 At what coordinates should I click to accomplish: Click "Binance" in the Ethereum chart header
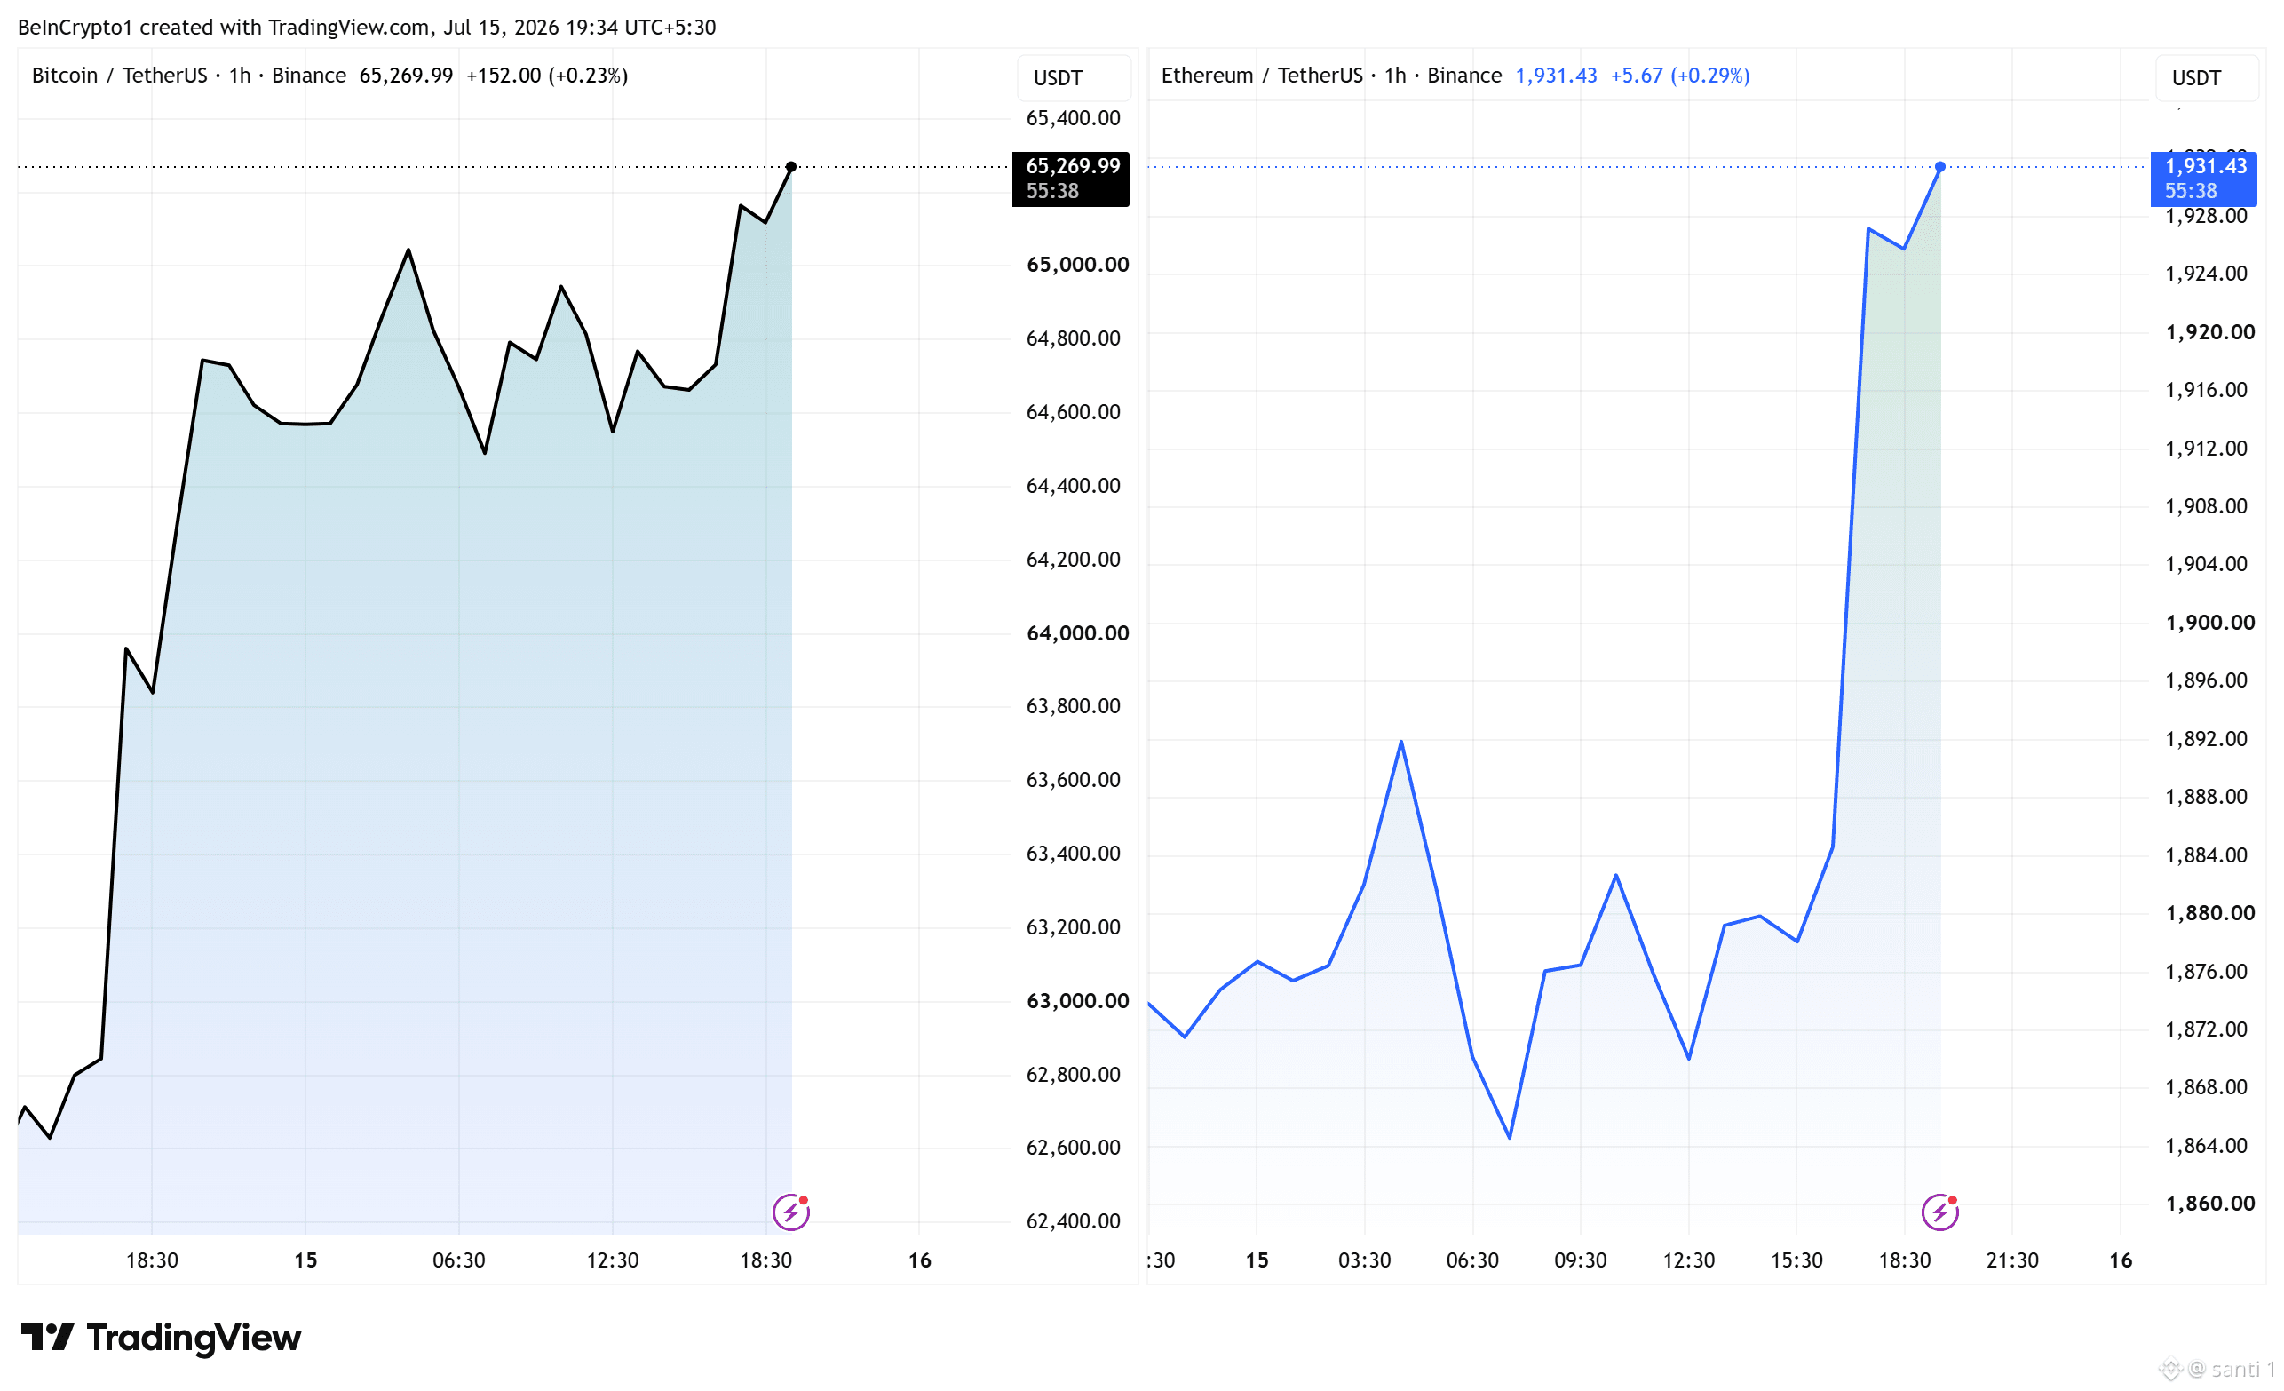click(x=1464, y=76)
